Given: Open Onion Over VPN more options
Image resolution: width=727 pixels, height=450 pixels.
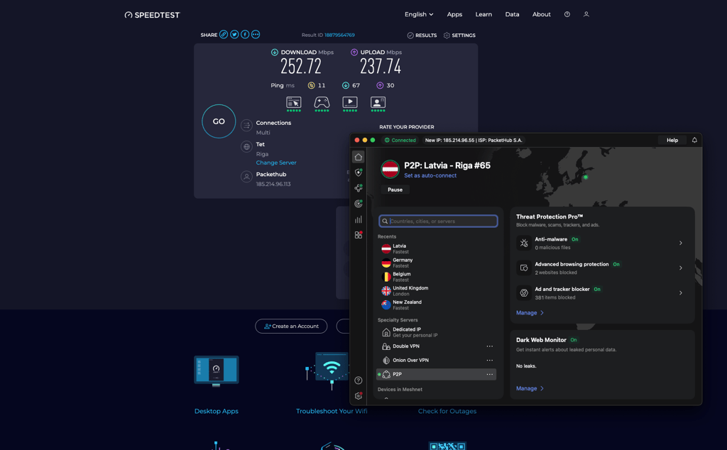Looking at the screenshot, I should pos(490,360).
